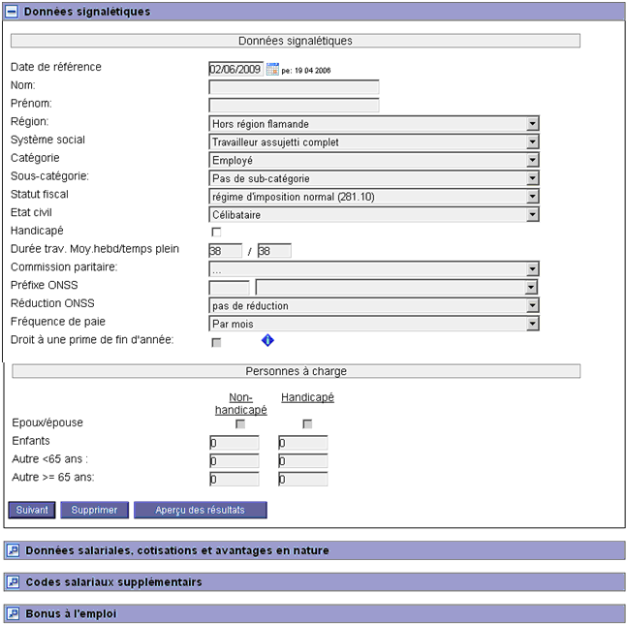Expand the Bonus à l'emploi section

(x=14, y=613)
